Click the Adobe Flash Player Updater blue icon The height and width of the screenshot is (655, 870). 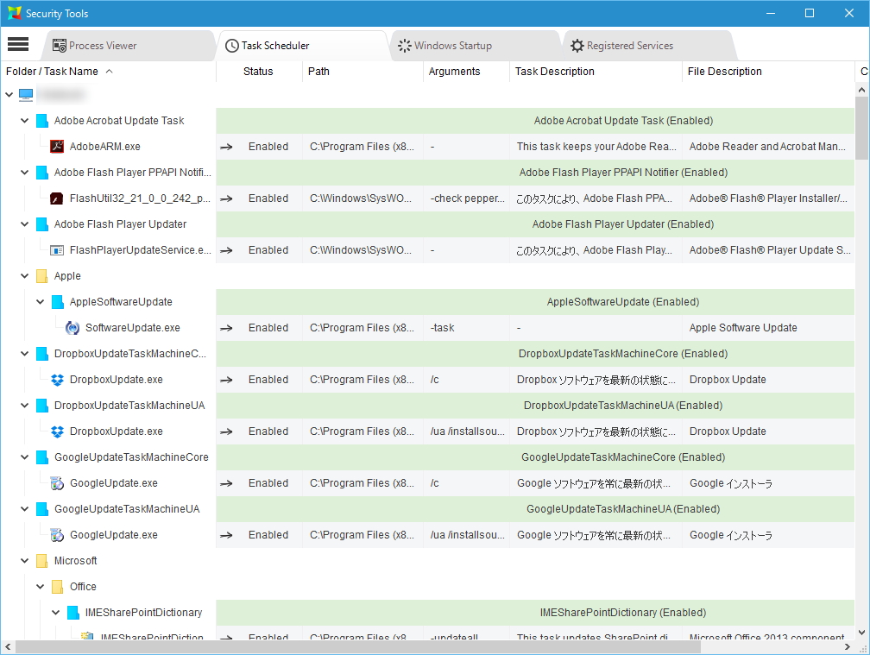[x=41, y=224]
